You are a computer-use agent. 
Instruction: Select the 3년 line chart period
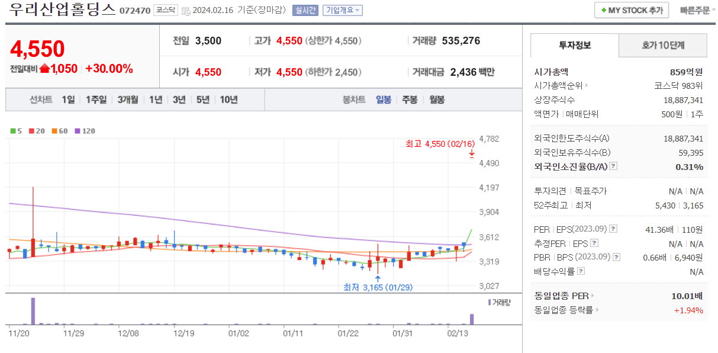tap(179, 100)
